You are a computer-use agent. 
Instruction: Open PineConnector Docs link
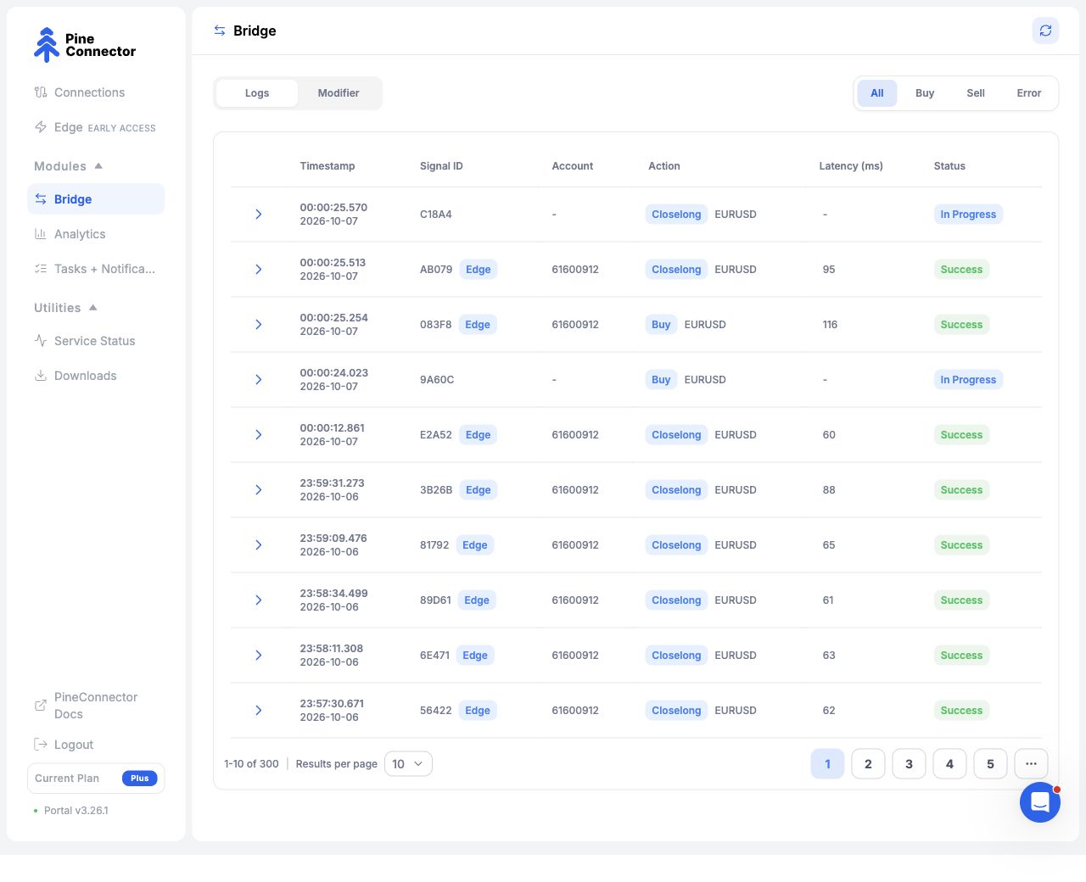pyautogui.click(x=96, y=706)
